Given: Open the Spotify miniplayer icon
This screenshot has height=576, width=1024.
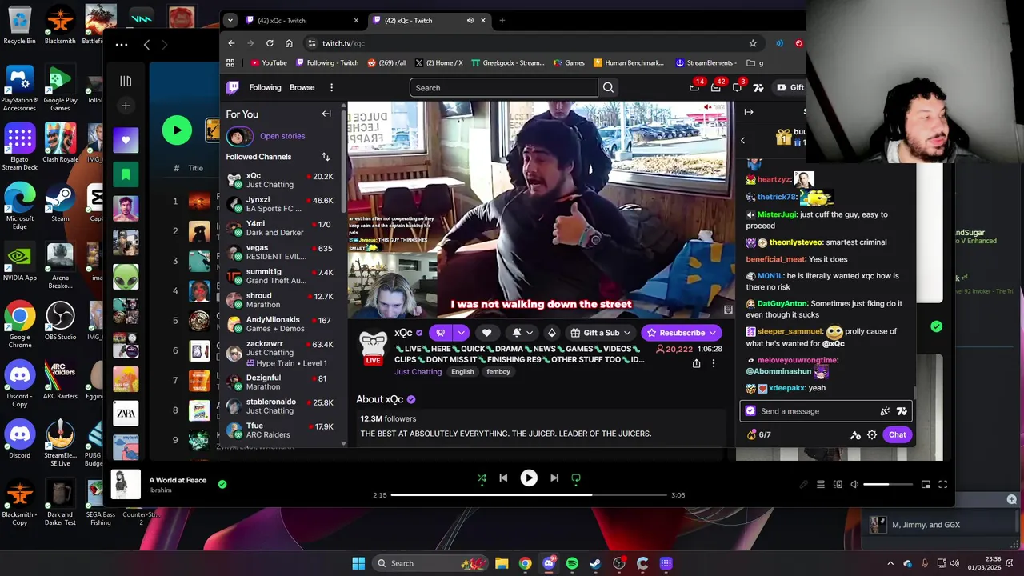Looking at the screenshot, I should [926, 484].
